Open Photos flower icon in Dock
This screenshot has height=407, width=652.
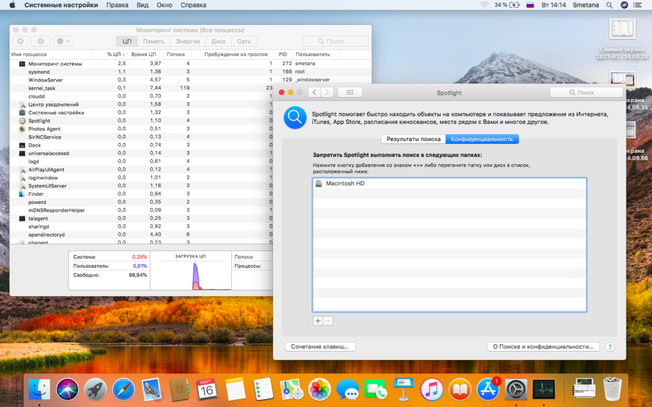click(x=320, y=390)
